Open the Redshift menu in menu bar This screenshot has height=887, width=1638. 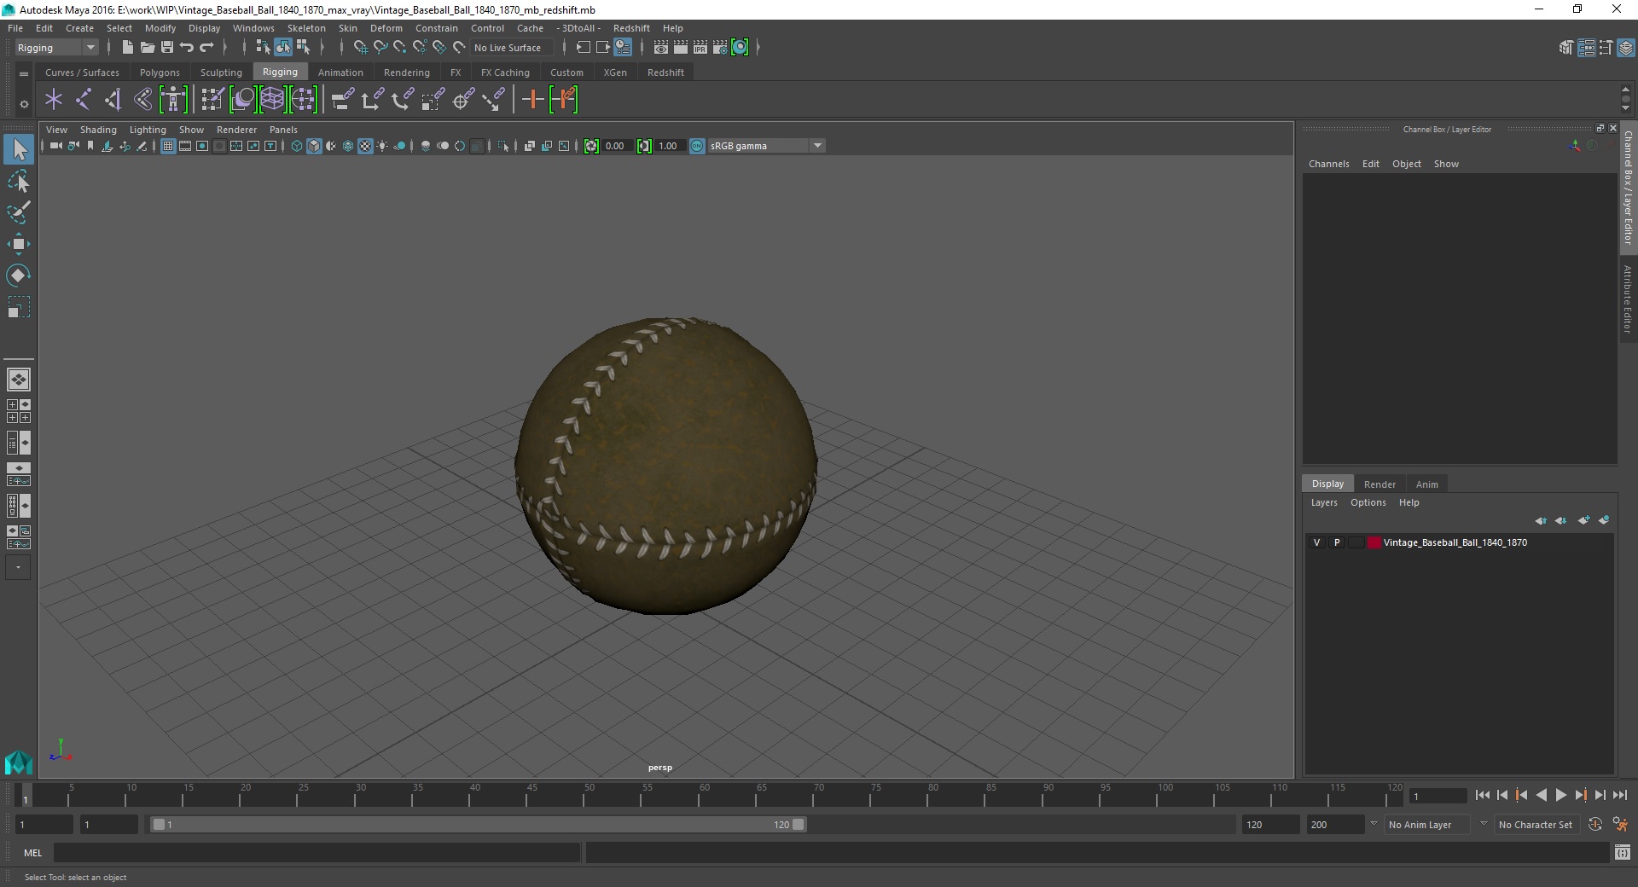(x=631, y=28)
